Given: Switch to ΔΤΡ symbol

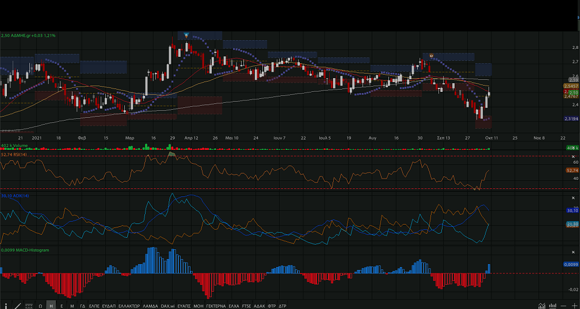Looking at the screenshot, I should pyautogui.click(x=282, y=306).
